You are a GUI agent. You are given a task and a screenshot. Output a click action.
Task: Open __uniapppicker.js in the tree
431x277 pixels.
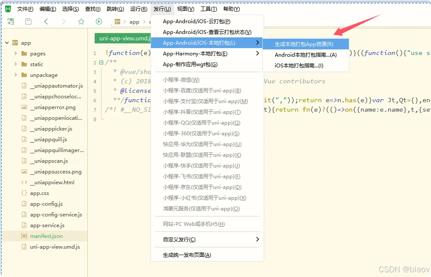tap(51, 129)
